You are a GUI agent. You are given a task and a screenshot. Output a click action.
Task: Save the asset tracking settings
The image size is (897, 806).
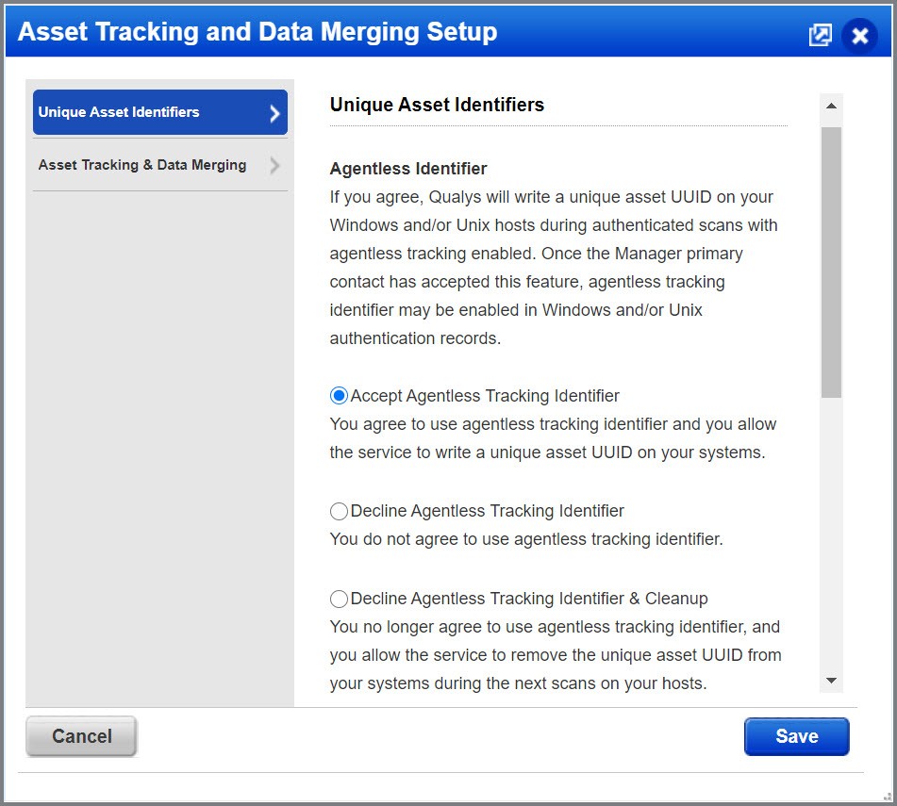coord(796,736)
